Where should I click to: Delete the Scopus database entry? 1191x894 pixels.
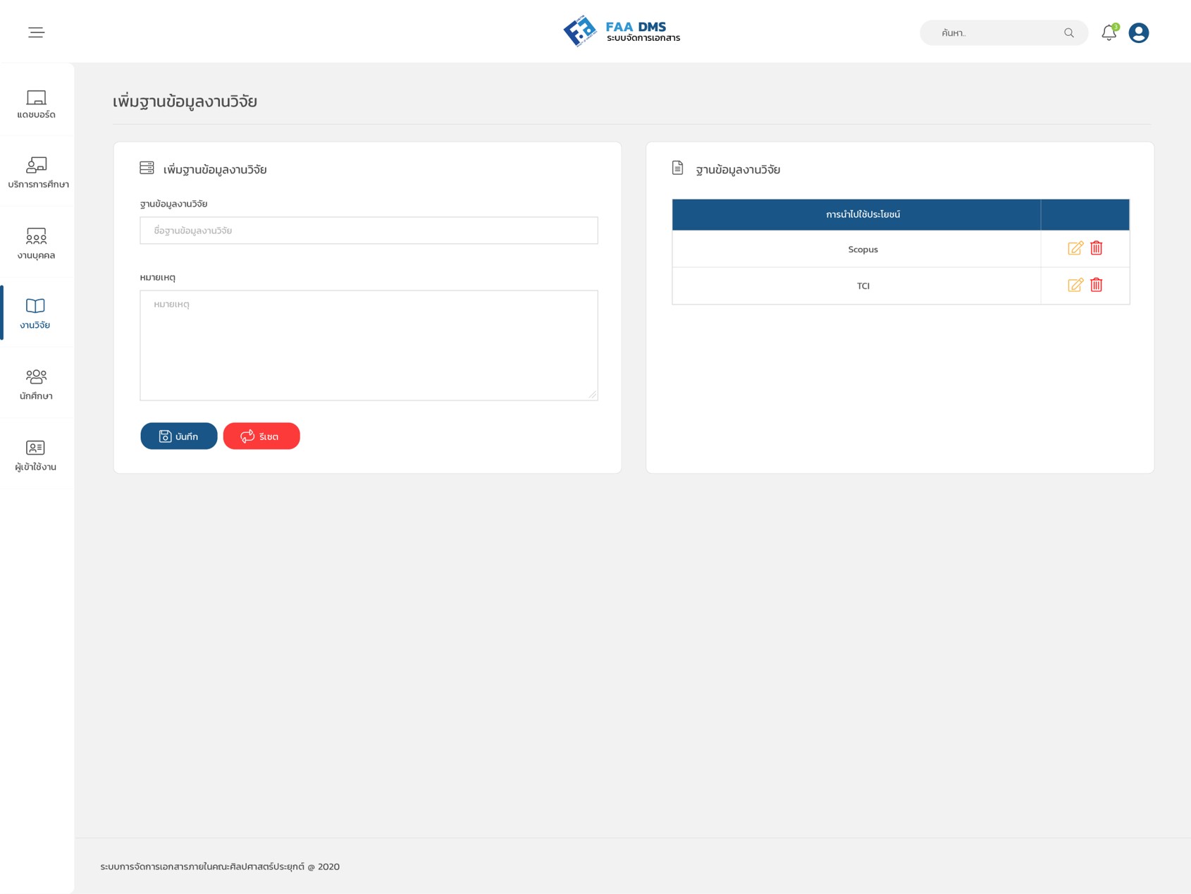[x=1096, y=248]
